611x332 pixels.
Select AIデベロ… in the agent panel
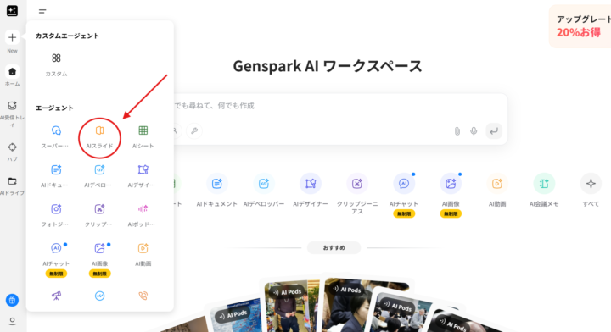point(99,176)
